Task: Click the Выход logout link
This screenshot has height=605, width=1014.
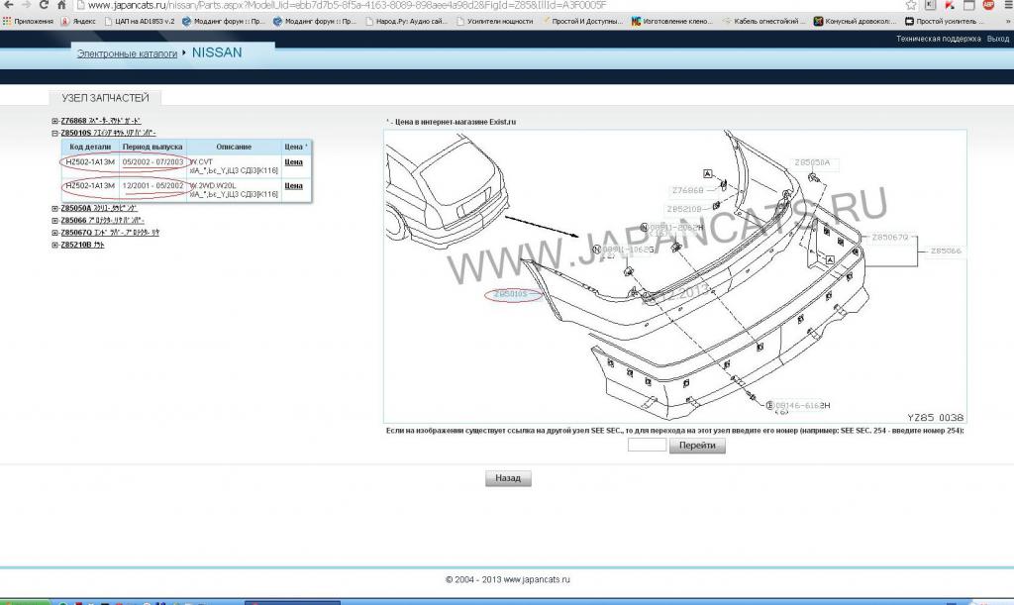Action: coord(998,39)
